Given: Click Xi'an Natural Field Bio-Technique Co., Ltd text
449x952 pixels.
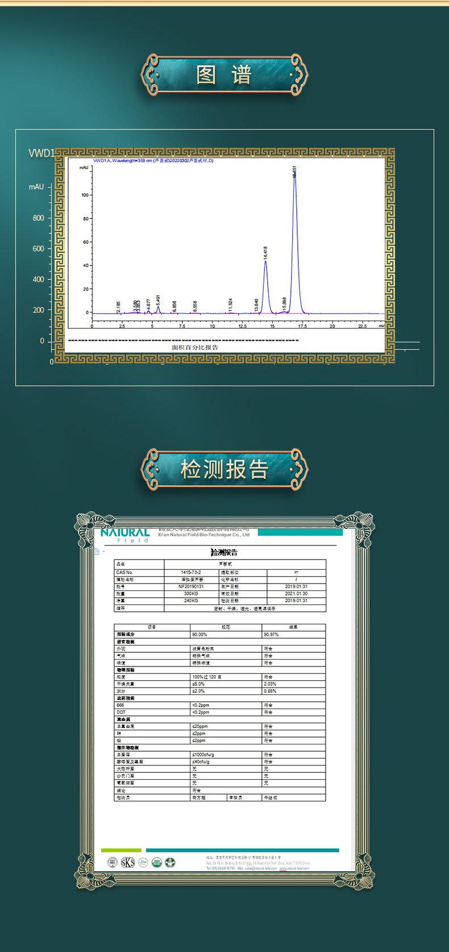Looking at the screenshot, I should pyautogui.click(x=203, y=535).
